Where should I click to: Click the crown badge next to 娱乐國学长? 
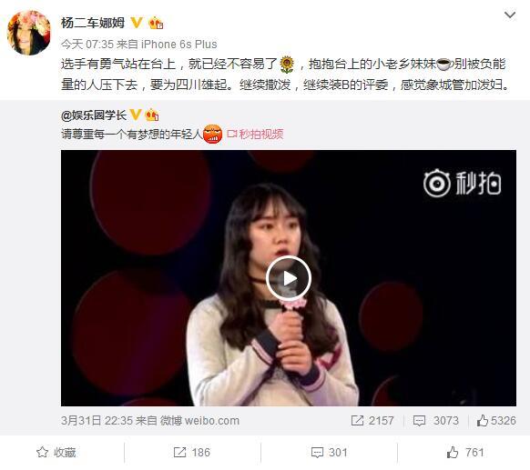152,115
